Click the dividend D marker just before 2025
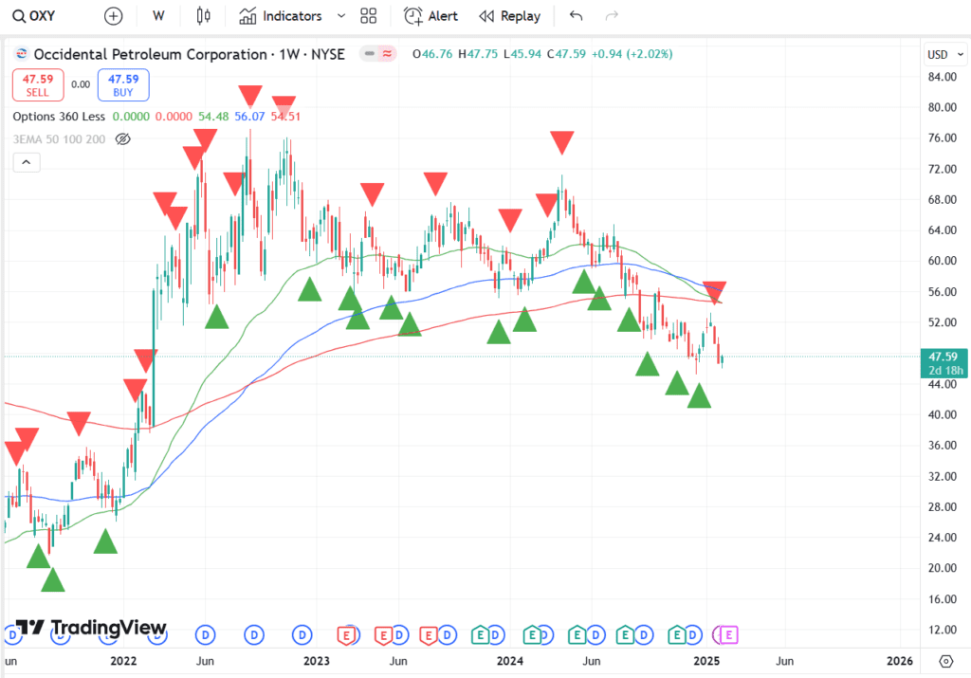This screenshot has width=971, height=678. click(693, 634)
